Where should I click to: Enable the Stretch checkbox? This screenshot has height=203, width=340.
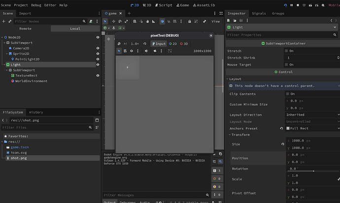tap(286, 51)
